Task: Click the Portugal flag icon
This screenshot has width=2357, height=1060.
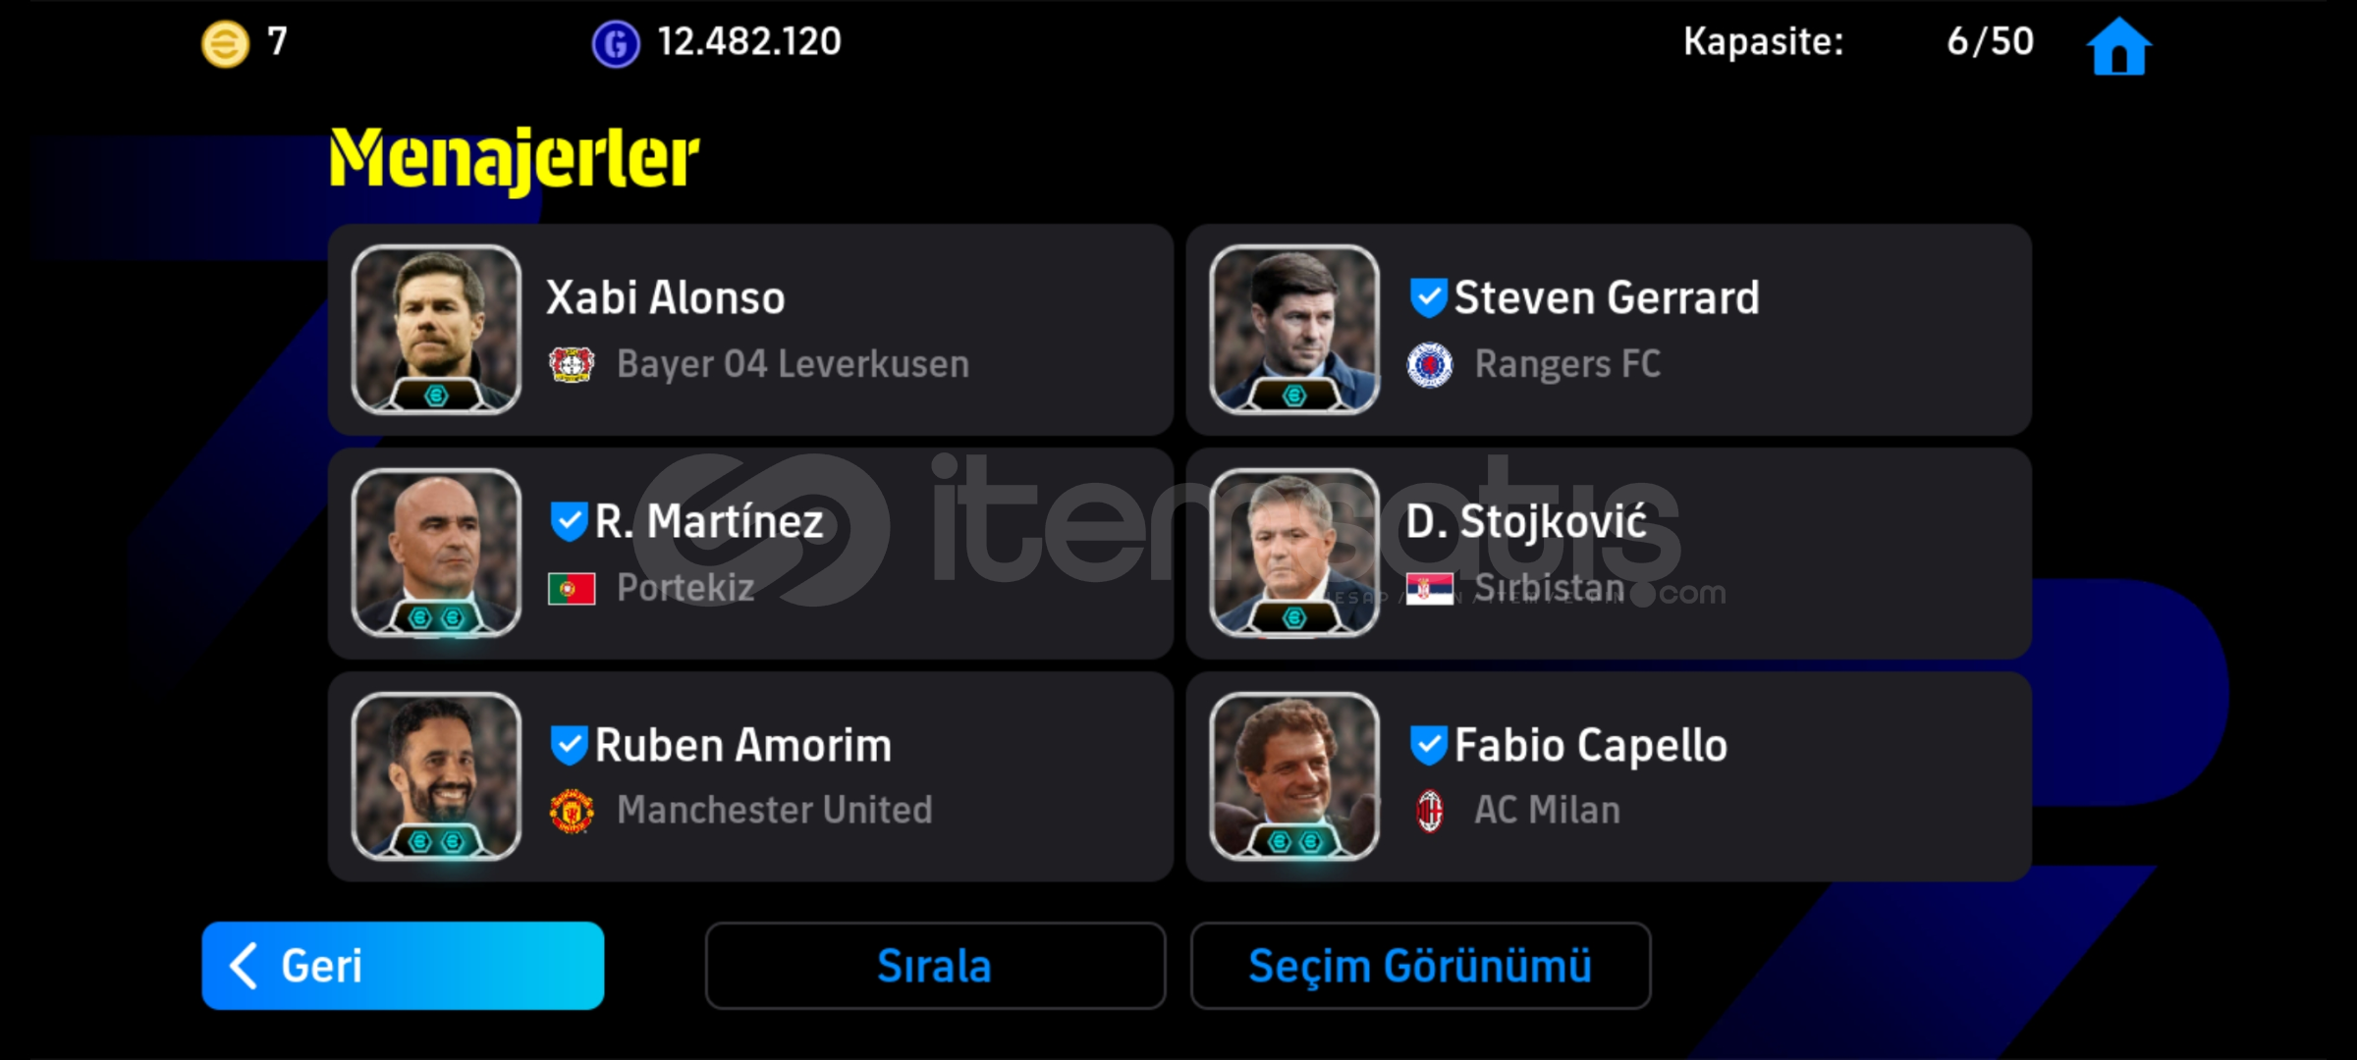Action: click(x=572, y=588)
